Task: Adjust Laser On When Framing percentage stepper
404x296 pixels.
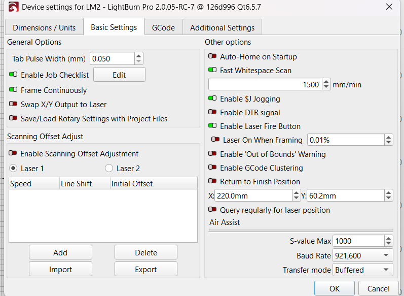Action: click(389, 140)
